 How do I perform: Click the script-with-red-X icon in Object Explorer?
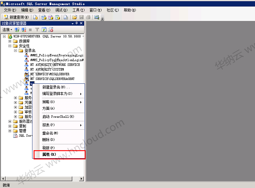click(x=51, y=30)
